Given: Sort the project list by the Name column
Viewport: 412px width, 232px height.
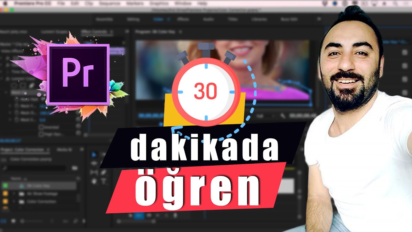Looking at the screenshot, I should 16,178.
